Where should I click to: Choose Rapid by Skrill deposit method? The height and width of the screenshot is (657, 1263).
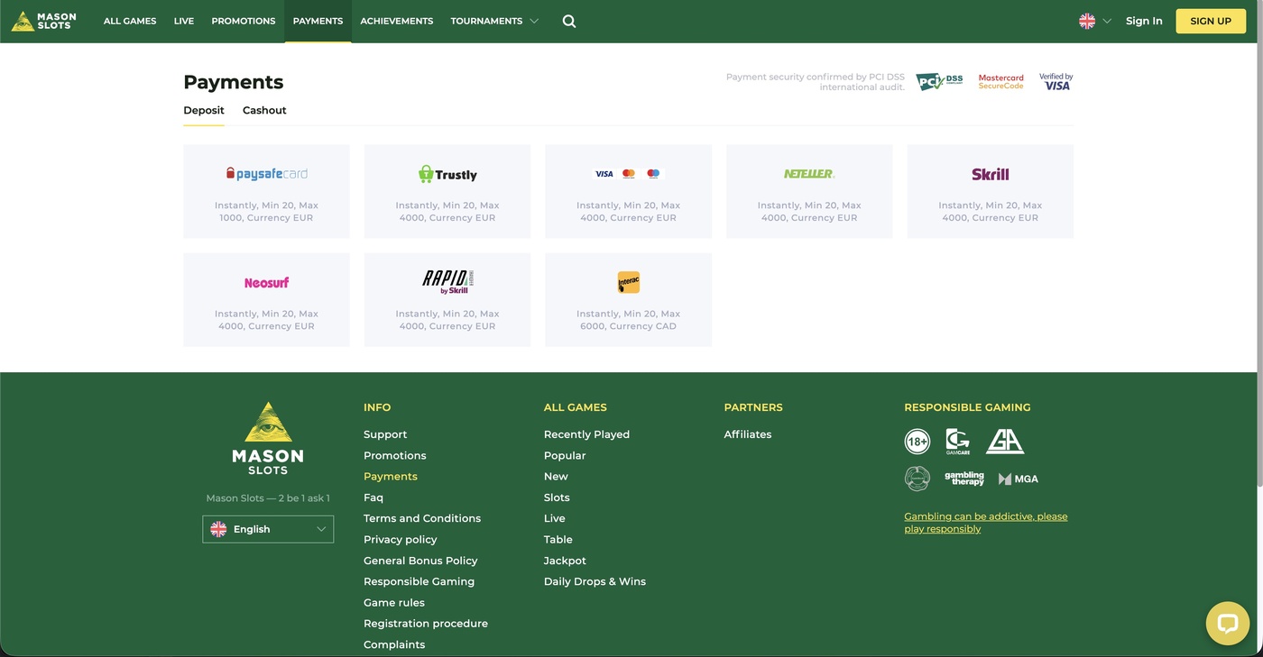(447, 299)
